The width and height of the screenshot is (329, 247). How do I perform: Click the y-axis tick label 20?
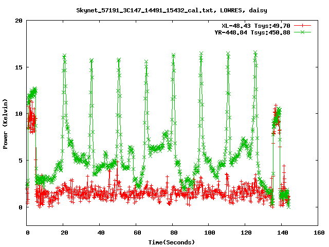(x=19, y=21)
